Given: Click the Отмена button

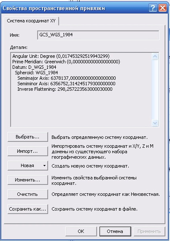Looking at the screenshot, I should click(115, 231).
